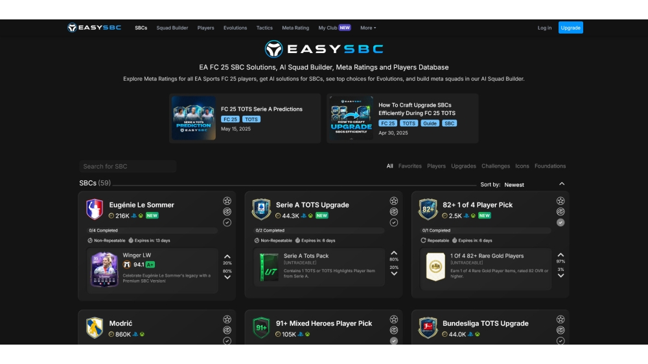Click the 91+ Mixed Heroes badge icon
This screenshot has height=364, width=648.
coord(261,328)
